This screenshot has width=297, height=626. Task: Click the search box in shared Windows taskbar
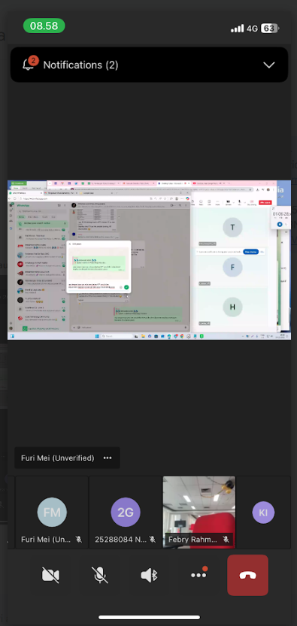[x=117, y=336]
